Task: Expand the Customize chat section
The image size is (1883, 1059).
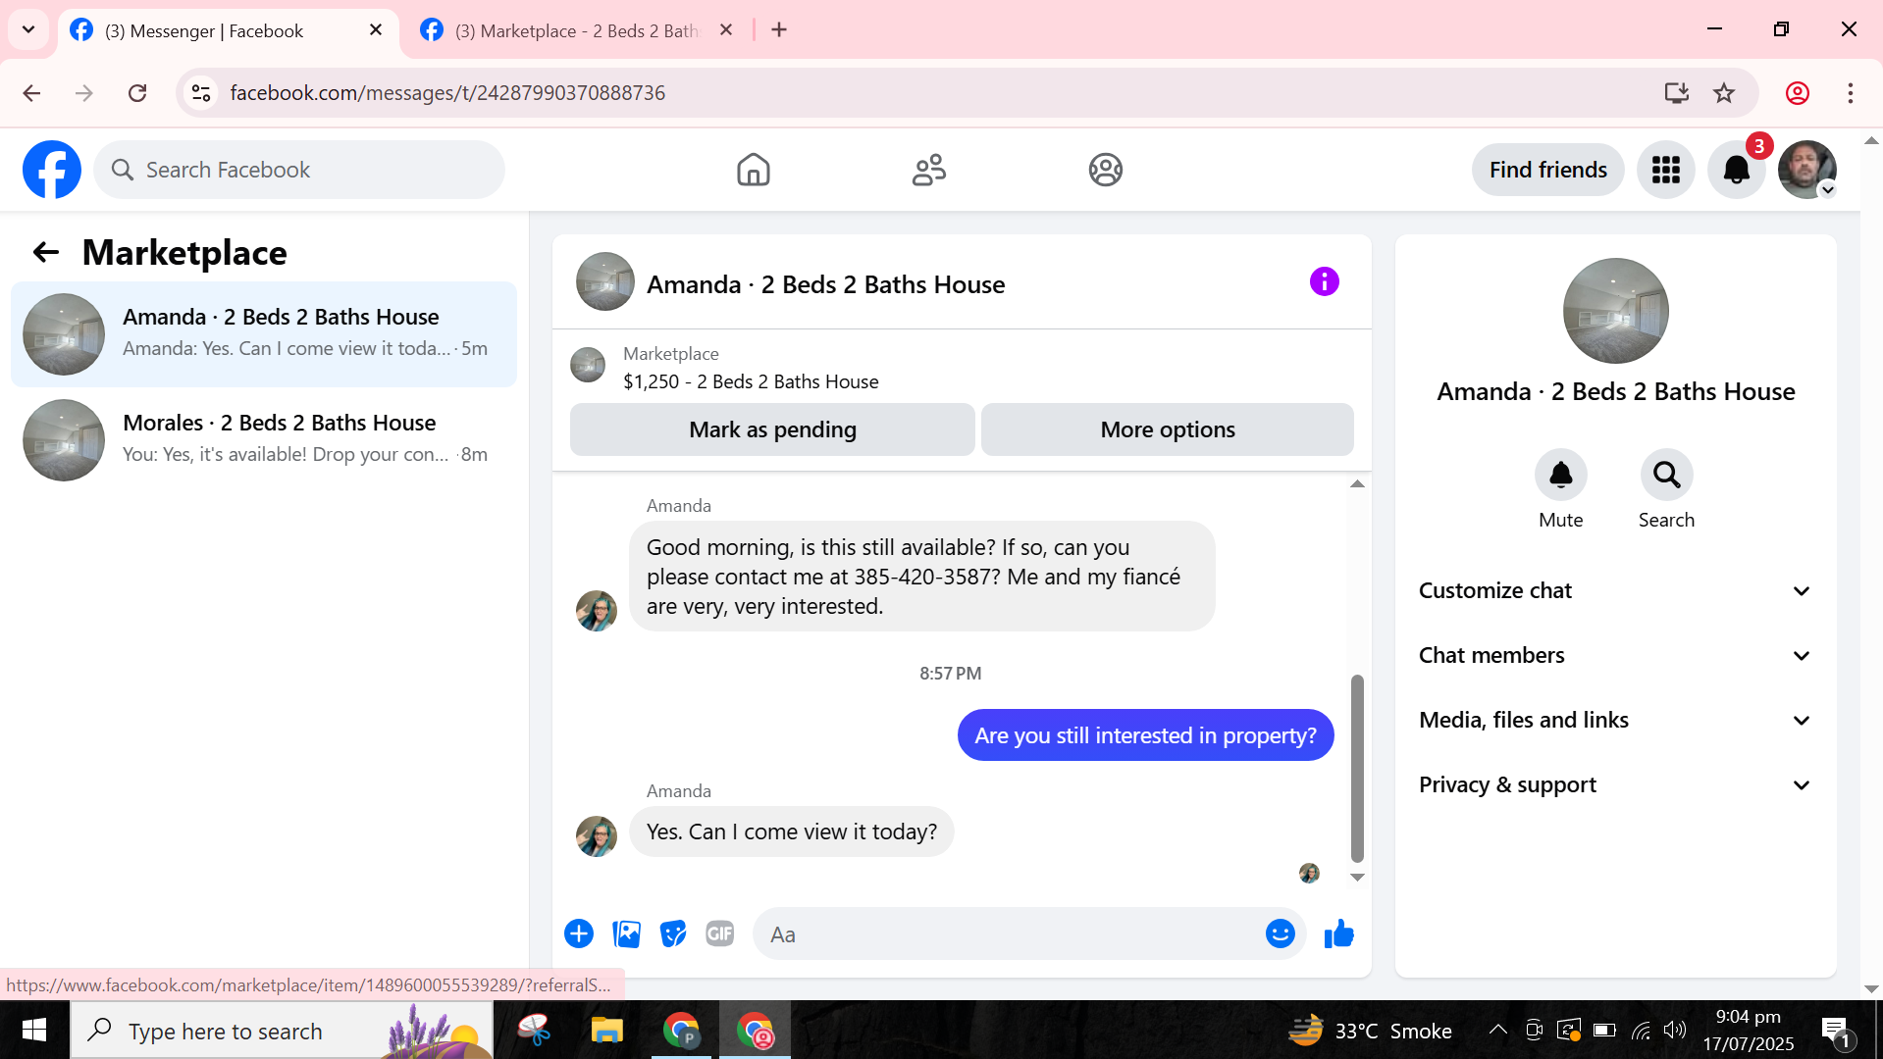Action: coord(1615,590)
